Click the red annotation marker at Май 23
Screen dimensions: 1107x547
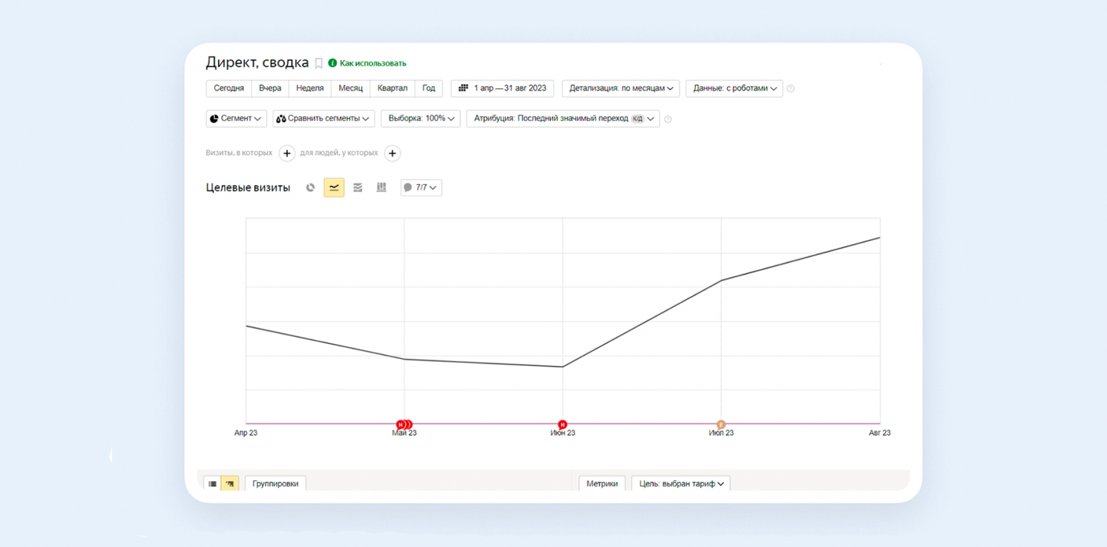tap(404, 425)
